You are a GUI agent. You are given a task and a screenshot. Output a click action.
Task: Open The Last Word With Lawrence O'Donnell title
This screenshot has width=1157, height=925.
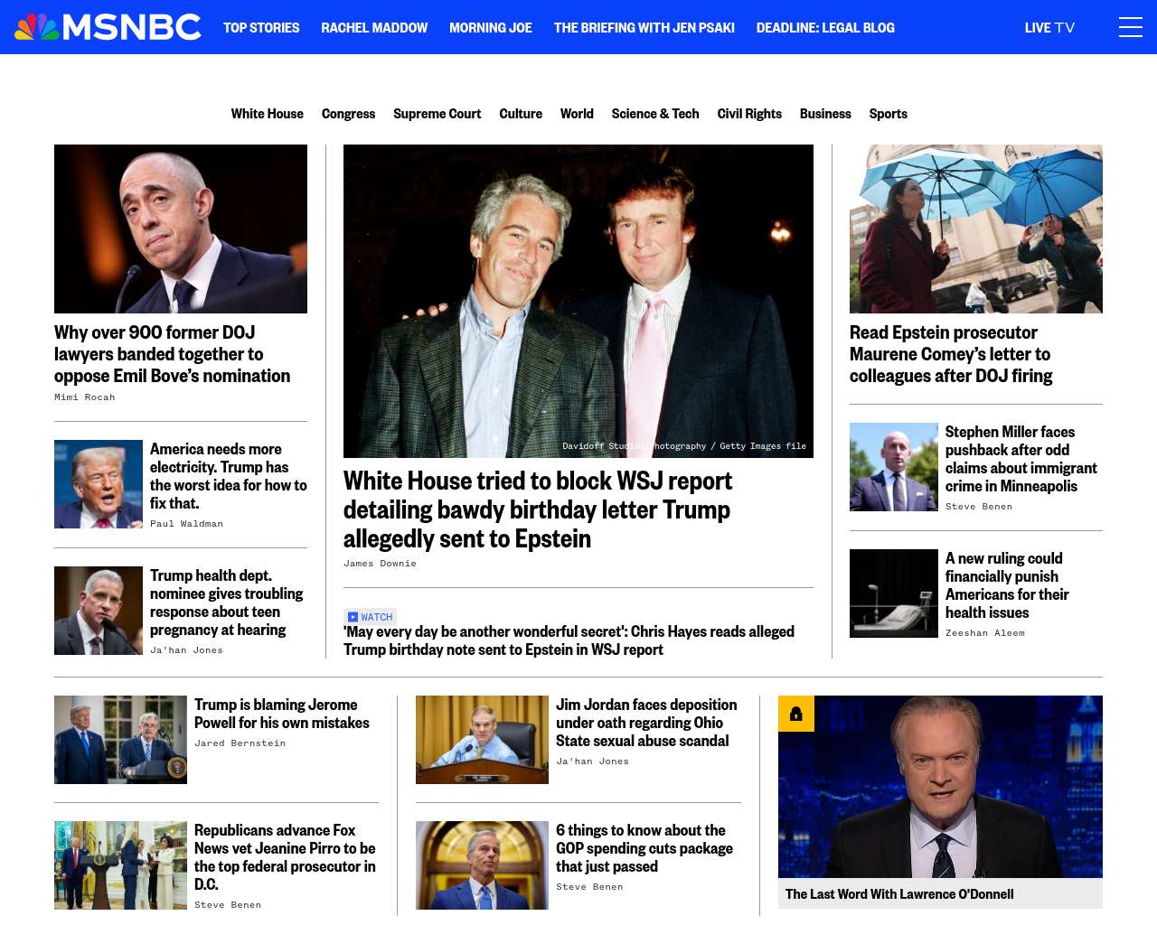click(x=899, y=894)
